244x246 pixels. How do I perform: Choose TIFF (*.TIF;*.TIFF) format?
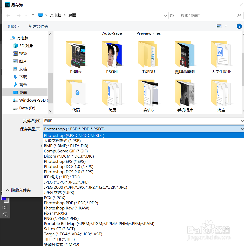pos(144,239)
